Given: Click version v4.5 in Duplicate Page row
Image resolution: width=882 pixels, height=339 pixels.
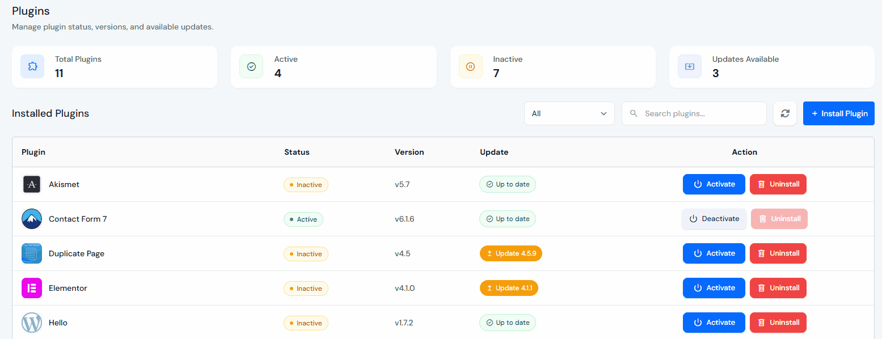Looking at the screenshot, I should point(403,253).
